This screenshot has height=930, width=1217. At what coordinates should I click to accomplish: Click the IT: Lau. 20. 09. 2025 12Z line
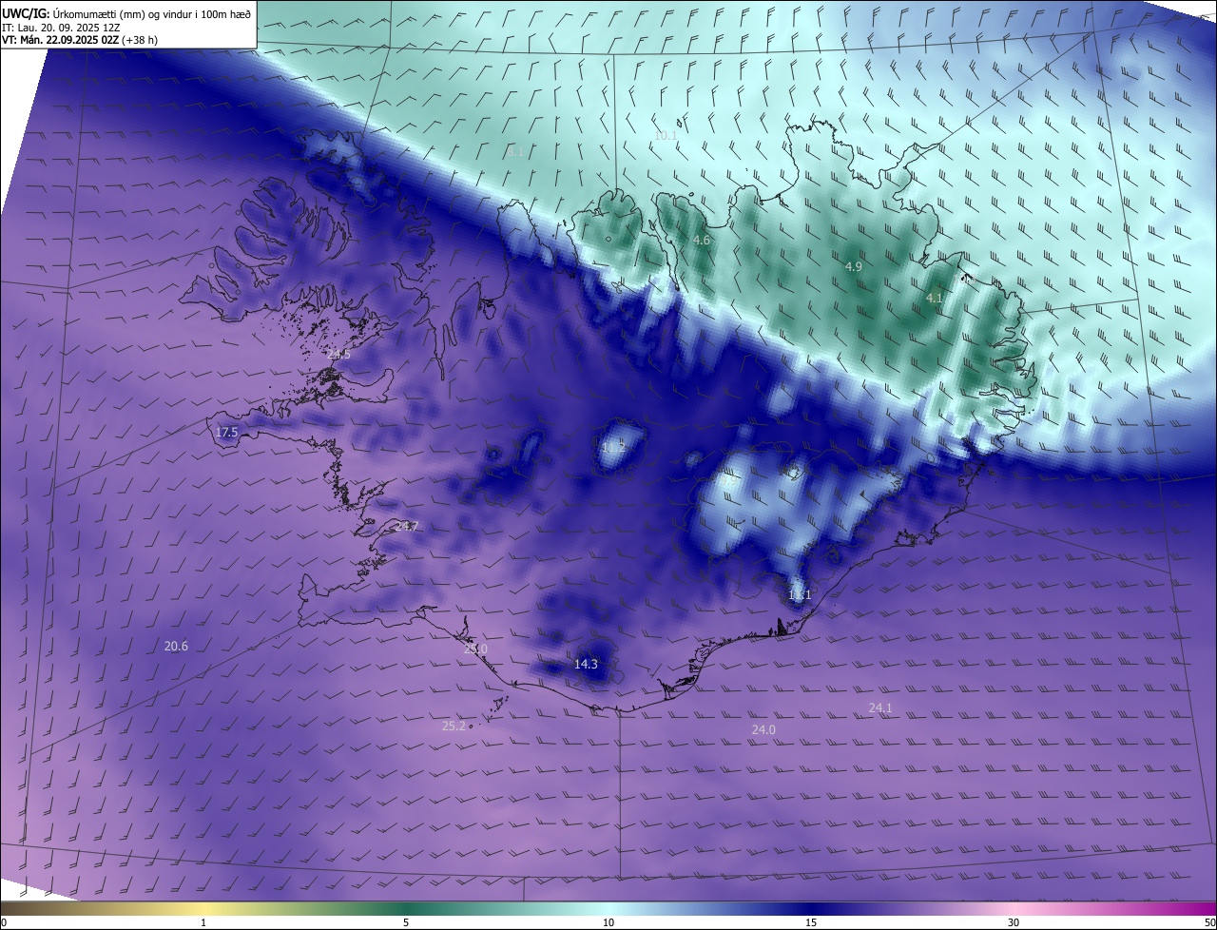[x=61, y=29]
